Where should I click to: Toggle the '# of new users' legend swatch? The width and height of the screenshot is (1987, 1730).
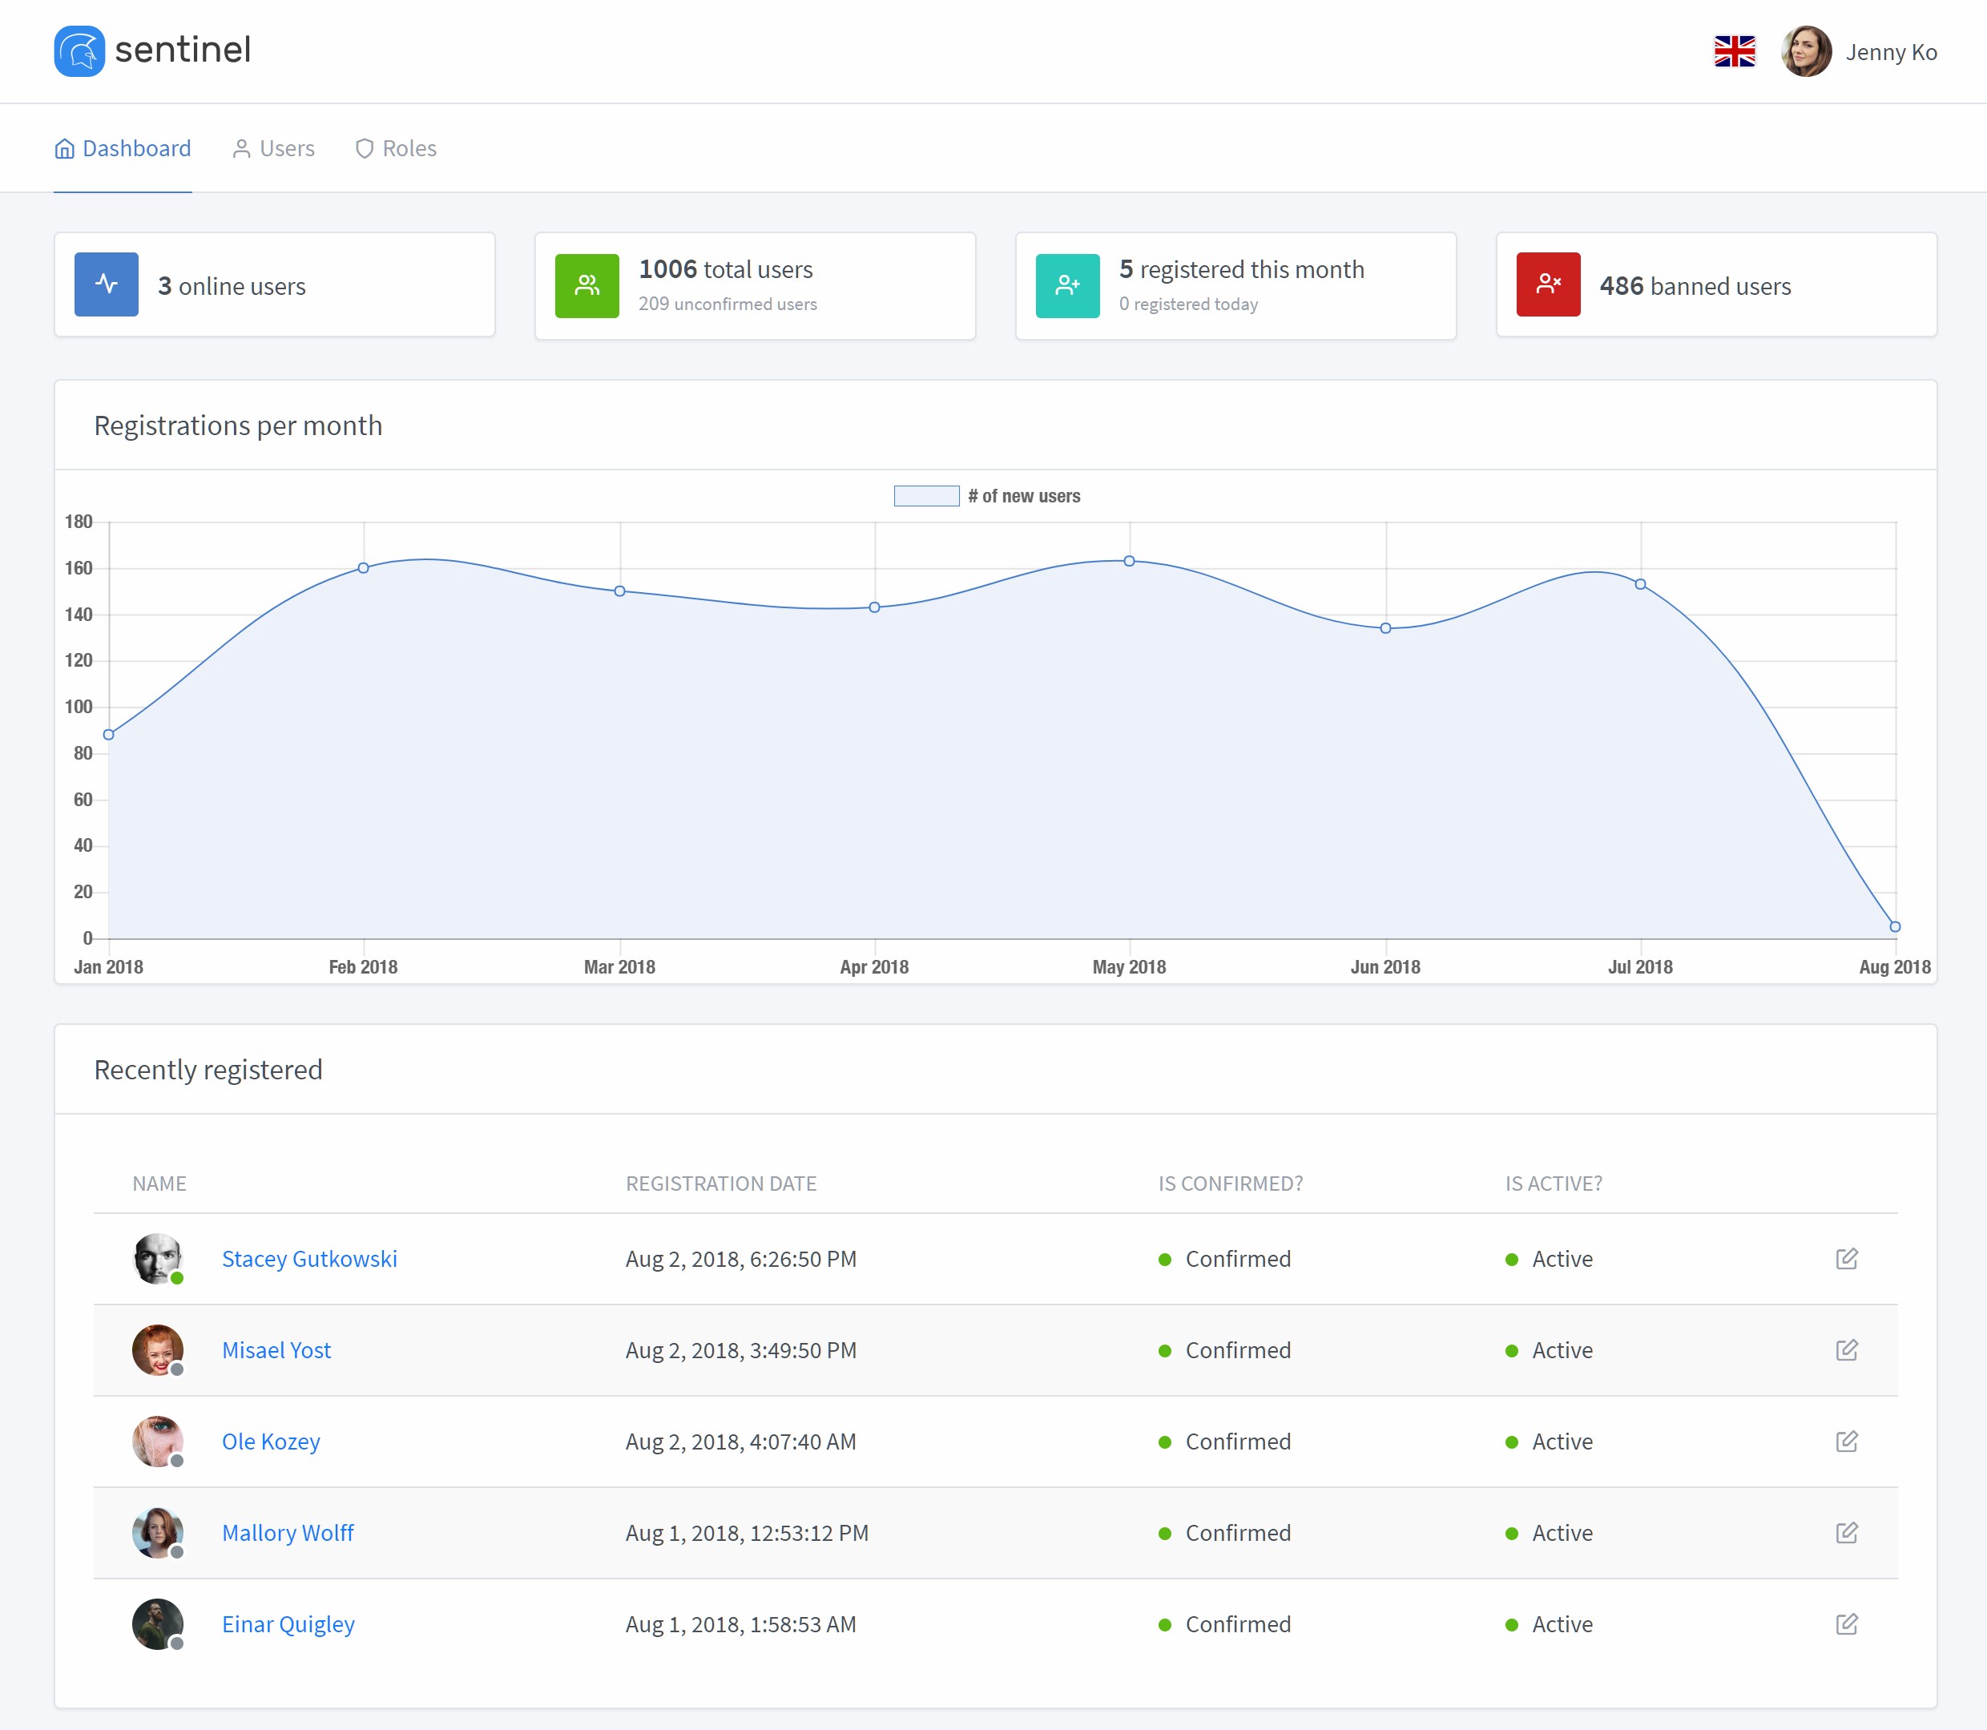point(925,496)
